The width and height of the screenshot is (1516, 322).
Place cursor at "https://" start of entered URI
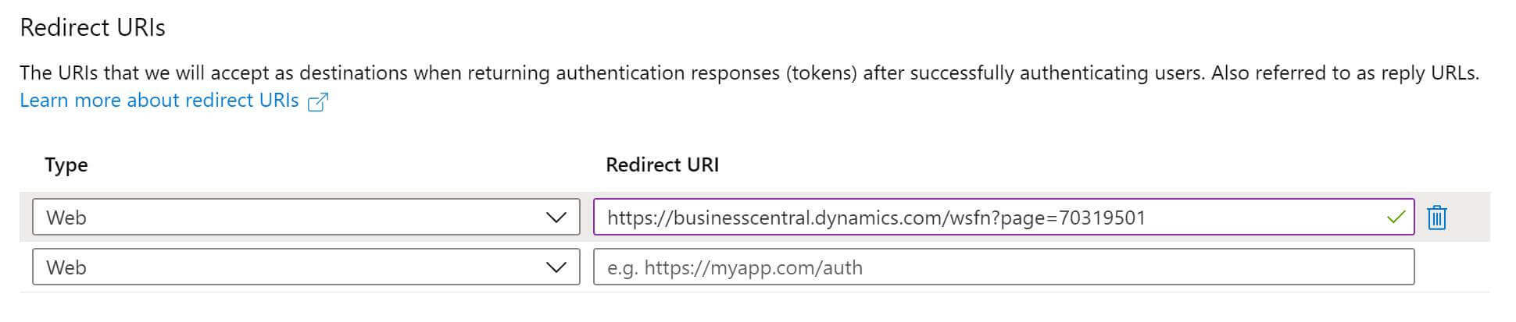click(639, 218)
